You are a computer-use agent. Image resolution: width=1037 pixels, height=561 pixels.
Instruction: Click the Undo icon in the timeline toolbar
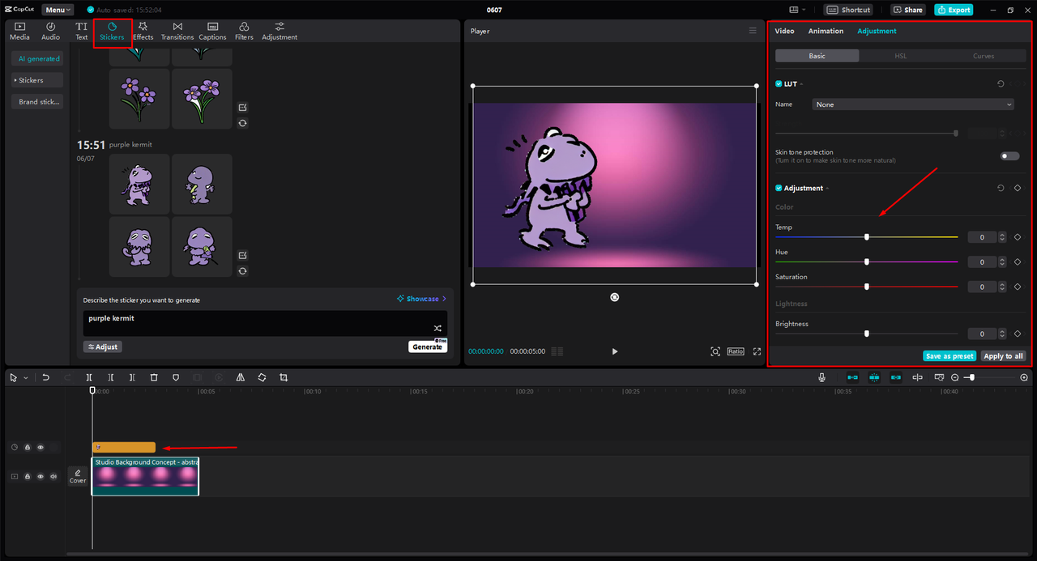pyautogui.click(x=46, y=378)
